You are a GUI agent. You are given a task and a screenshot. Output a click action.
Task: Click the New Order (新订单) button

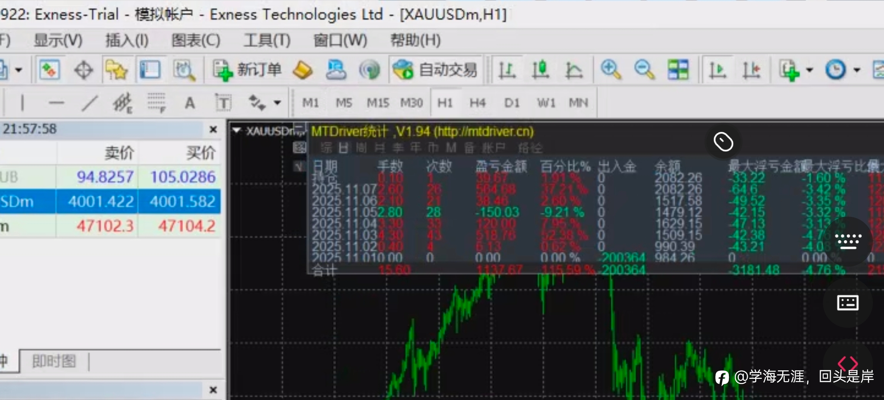click(247, 70)
